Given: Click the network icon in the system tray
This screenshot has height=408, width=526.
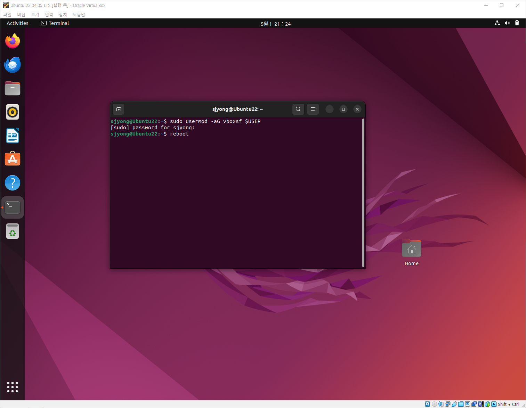Looking at the screenshot, I should pyautogui.click(x=497, y=23).
